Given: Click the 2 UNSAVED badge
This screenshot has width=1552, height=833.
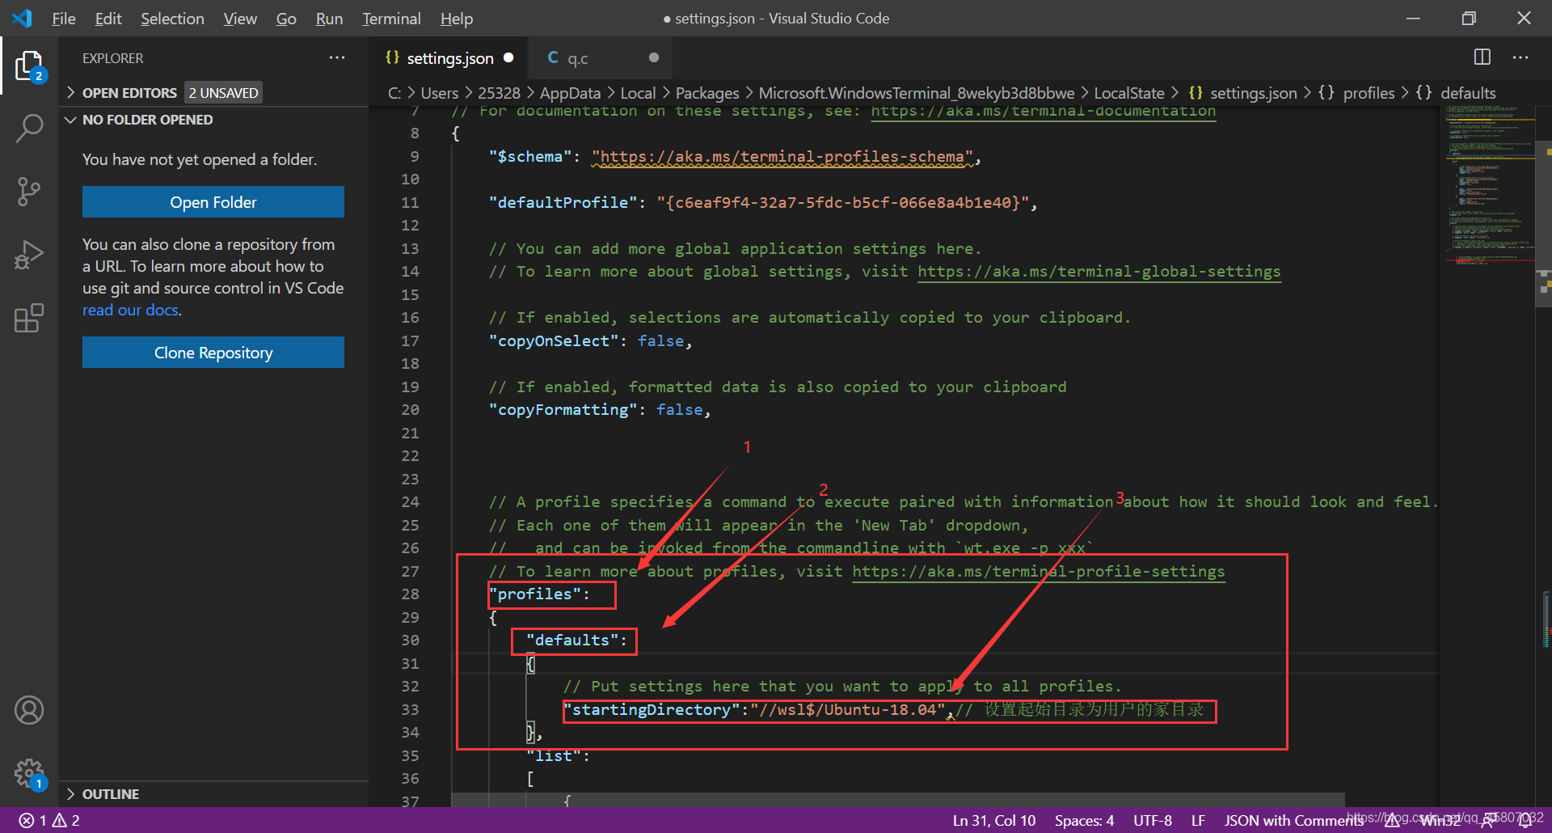Looking at the screenshot, I should pos(223,93).
